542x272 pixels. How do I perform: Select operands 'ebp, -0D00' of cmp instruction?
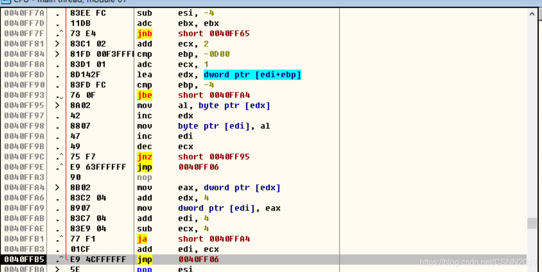[204, 54]
